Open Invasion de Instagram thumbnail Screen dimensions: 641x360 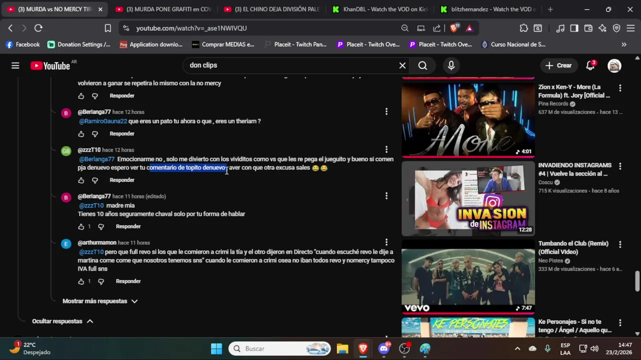(x=468, y=198)
